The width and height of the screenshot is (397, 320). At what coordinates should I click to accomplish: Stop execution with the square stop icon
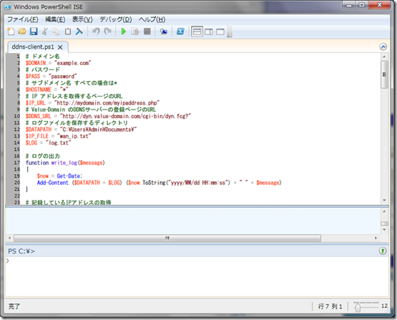point(147,31)
